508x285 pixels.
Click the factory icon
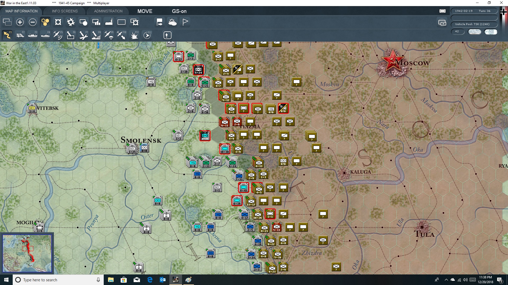[109, 22]
